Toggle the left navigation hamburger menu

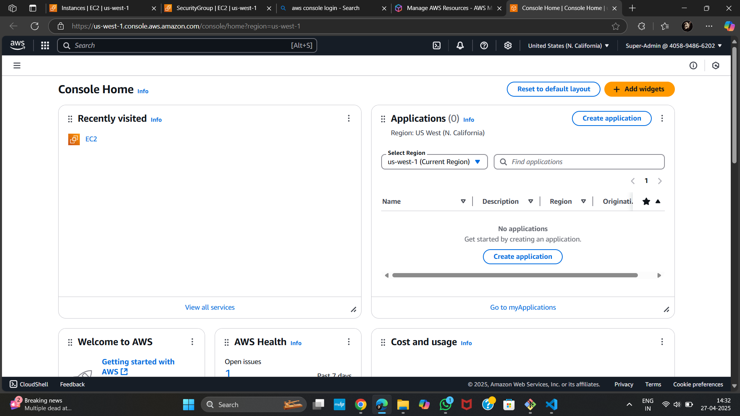click(x=17, y=65)
